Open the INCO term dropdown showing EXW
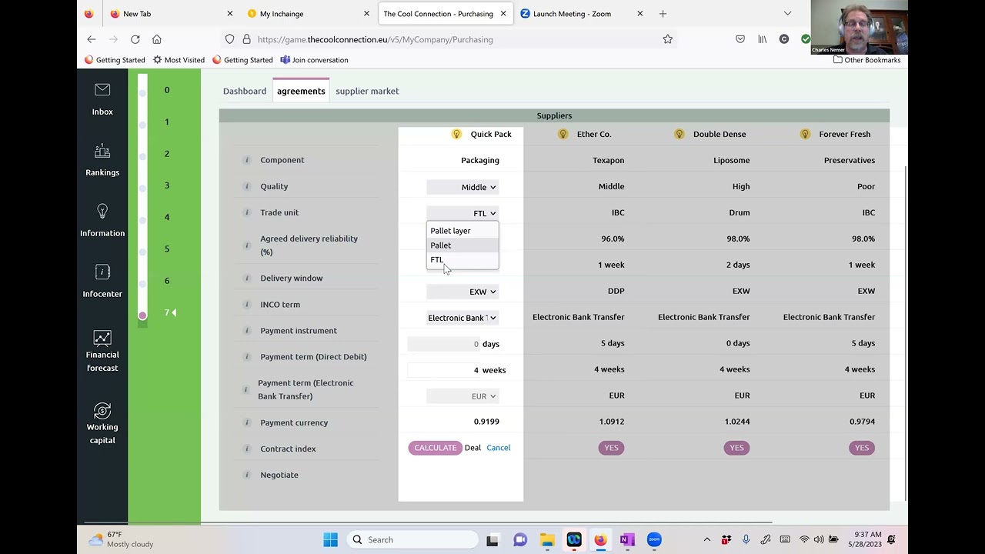 (462, 292)
